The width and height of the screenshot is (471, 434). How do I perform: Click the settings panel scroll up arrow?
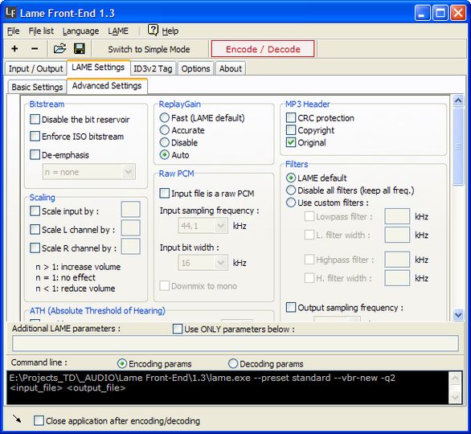[x=458, y=100]
